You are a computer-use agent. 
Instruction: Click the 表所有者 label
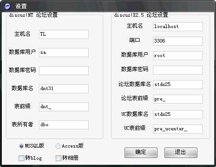[x=22, y=124]
